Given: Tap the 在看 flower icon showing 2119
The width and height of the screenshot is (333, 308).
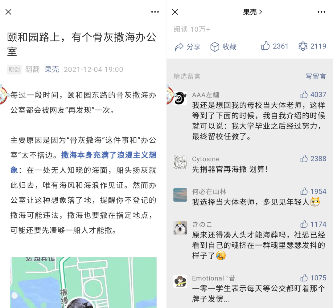Looking at the screenshot, I should pos(303,46).
